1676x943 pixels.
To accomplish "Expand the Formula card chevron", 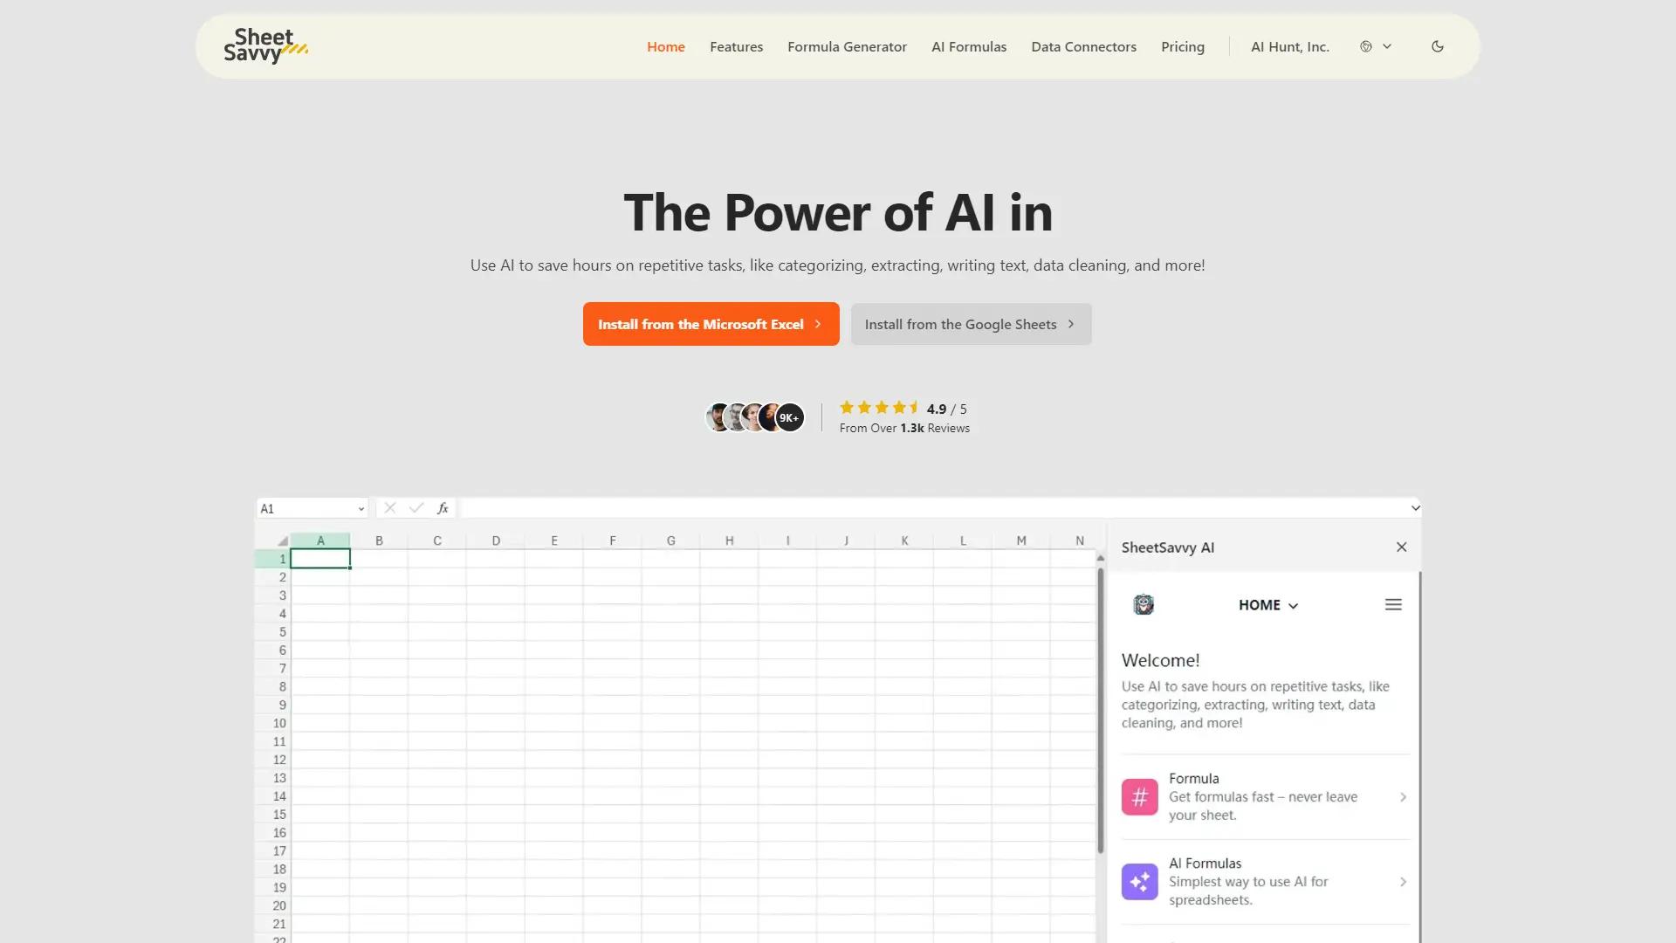I will pos(1403,796).
